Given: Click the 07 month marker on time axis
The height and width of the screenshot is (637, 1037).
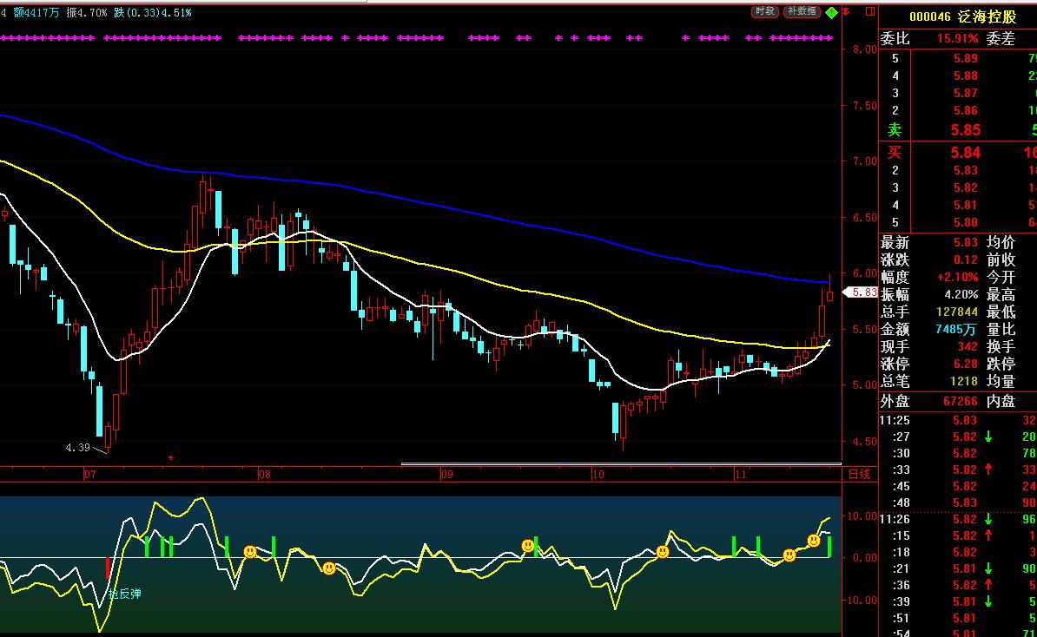Looking at the screenshot, I should coord(89,475).
